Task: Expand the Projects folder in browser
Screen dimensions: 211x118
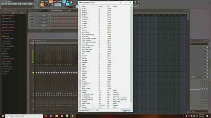Action: pos(6,56)
